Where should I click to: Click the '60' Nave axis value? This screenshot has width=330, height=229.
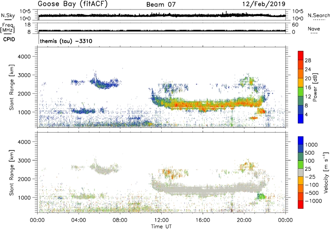[295, 25]
